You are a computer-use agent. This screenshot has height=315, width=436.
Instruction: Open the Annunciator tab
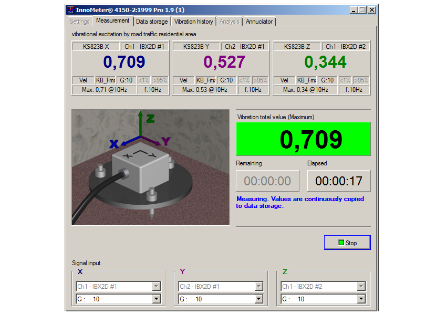pos(259,22)
